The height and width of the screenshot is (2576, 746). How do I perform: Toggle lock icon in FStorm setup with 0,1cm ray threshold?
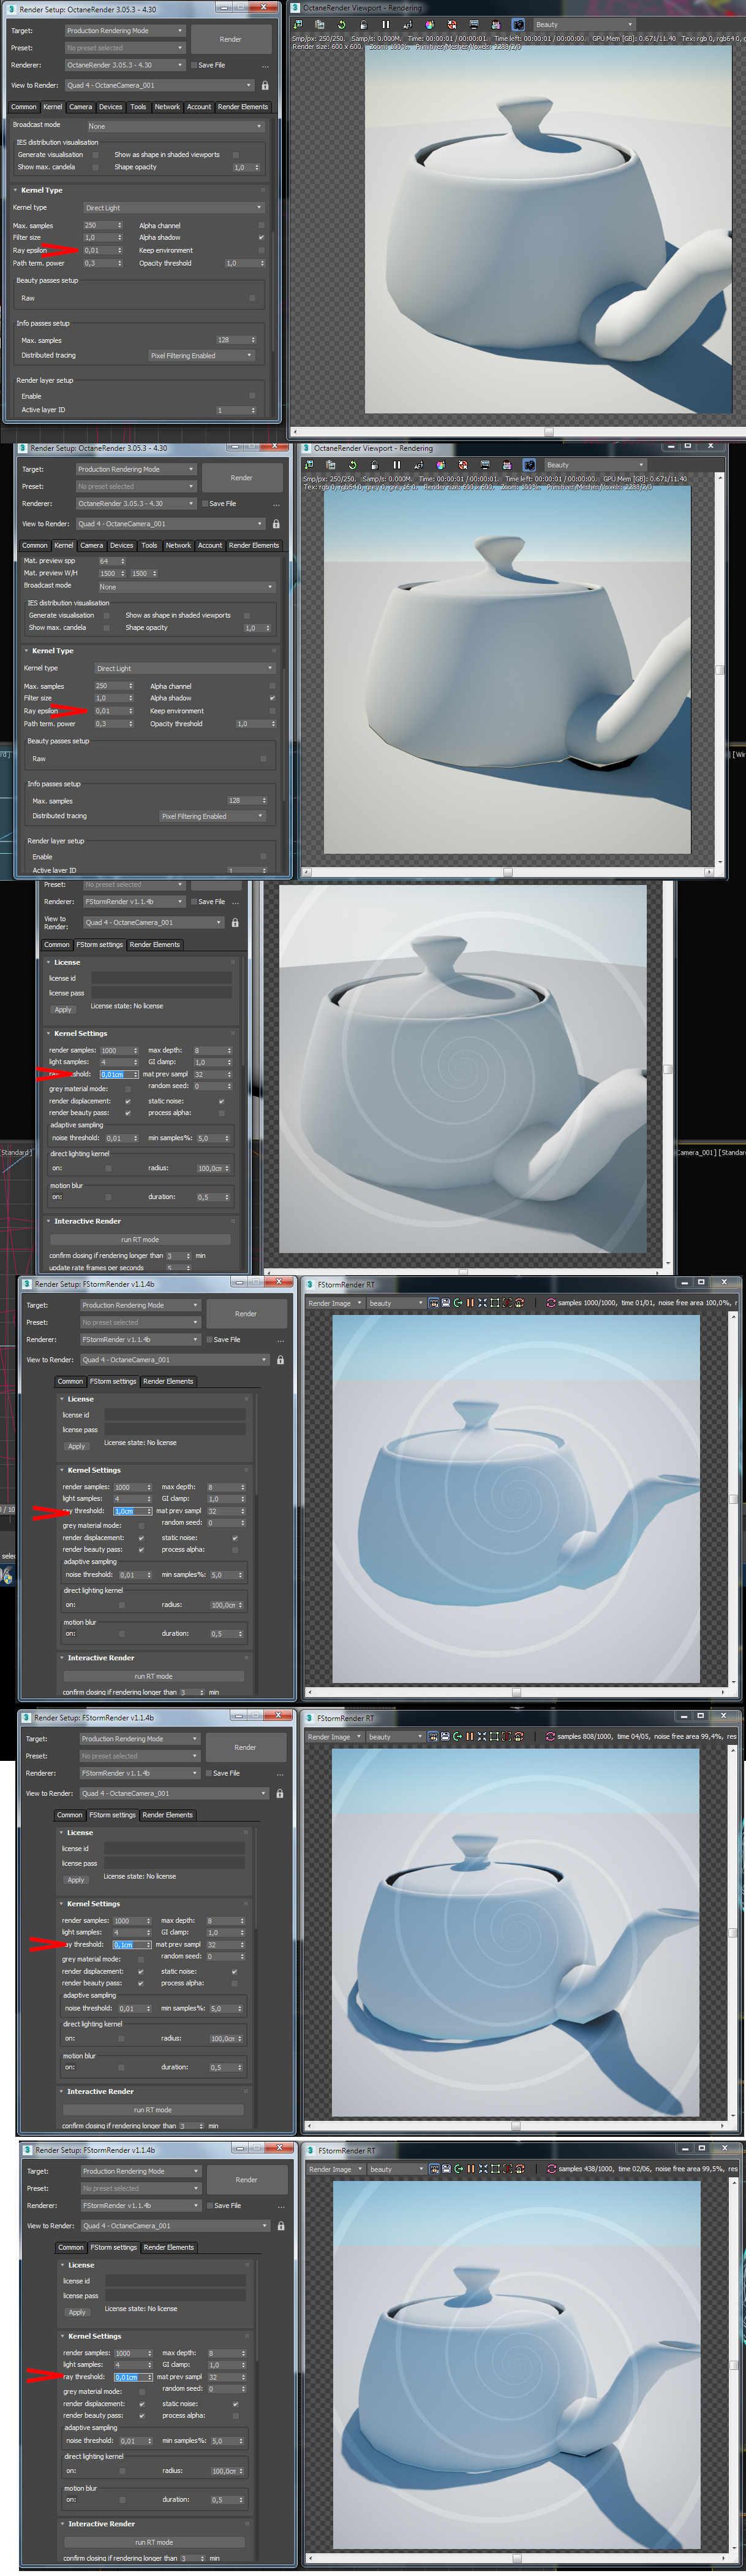click(x=280, y=1793)
